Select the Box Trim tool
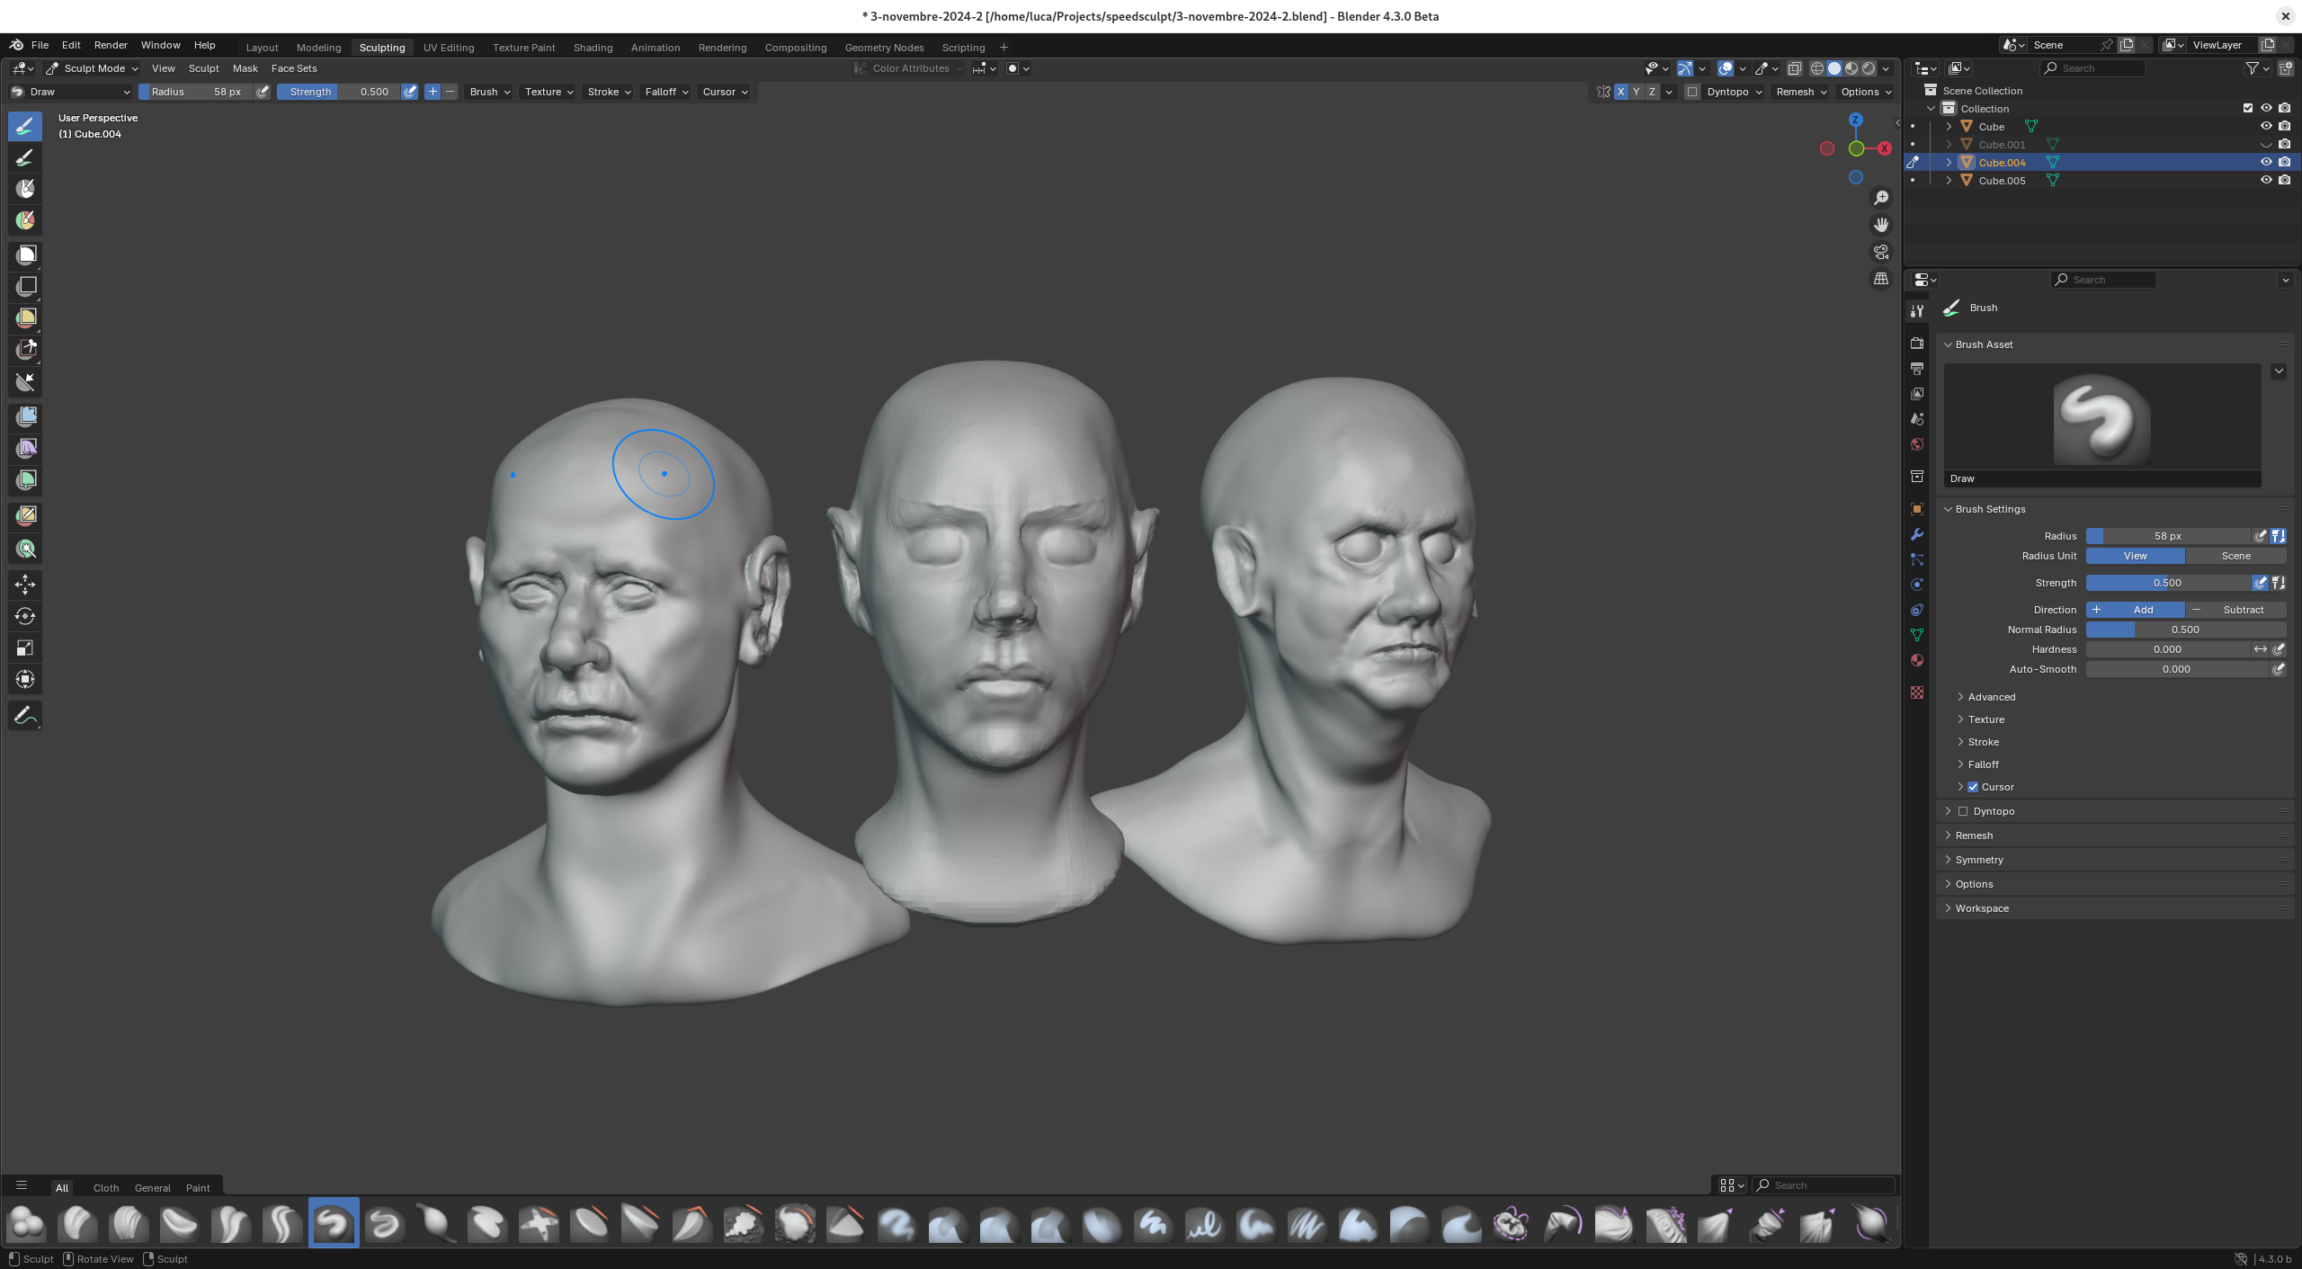Image resolution: width=2302 pixels, height=1269 pixels. coord(25,350)
